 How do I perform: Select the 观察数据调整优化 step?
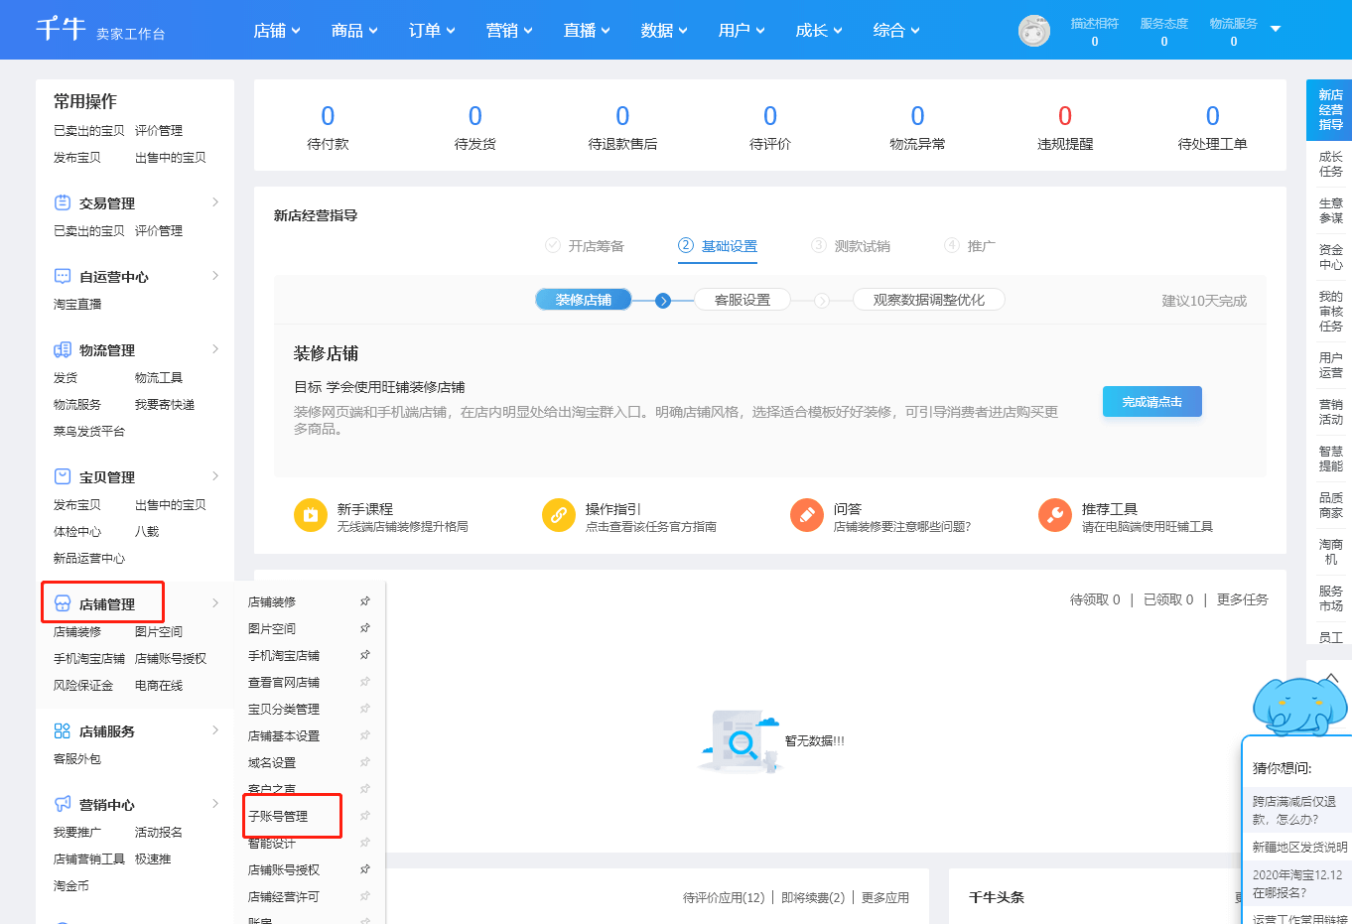point(929,300)
